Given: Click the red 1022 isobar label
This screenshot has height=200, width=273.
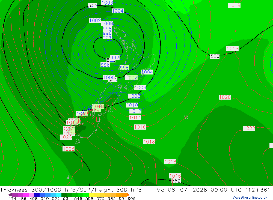Looking at the screenshot, I should pos(249,128).
